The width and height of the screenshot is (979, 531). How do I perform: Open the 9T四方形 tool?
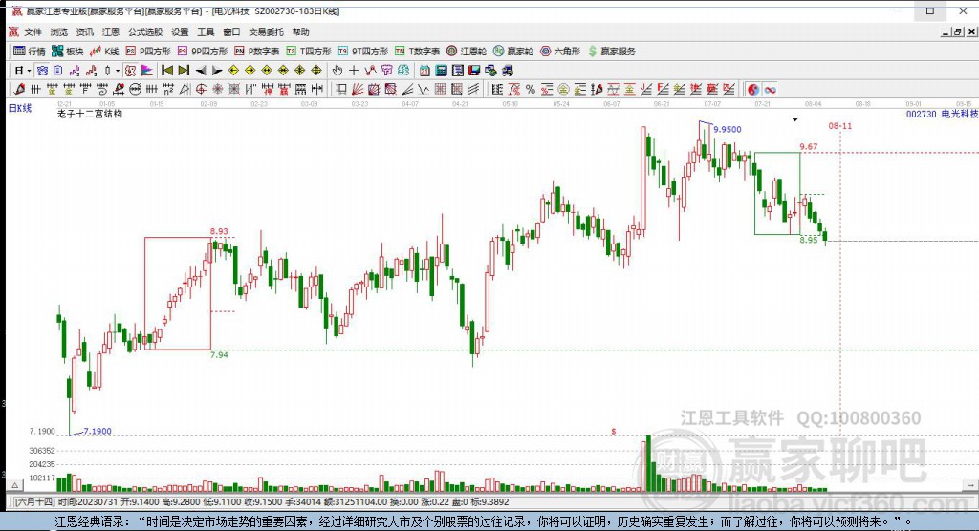tap(362, 52)
